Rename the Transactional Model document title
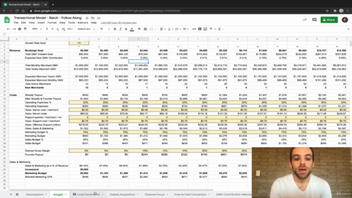 [x=48, y=18]
